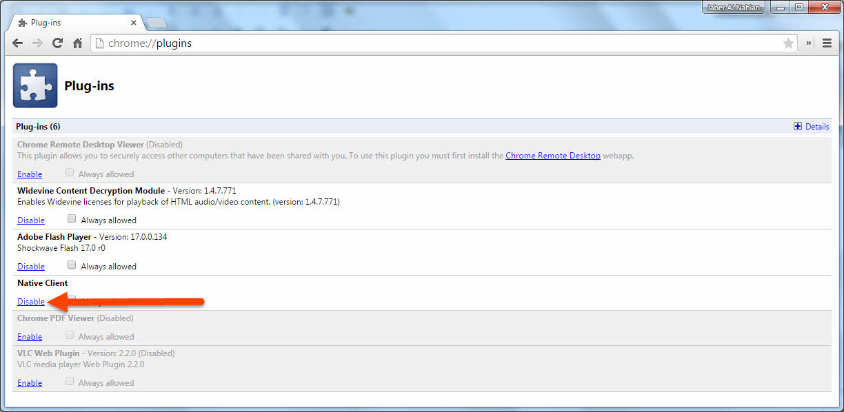The image size is (844, 412).
Task: Check Always allowed for Adobe Flash Player
Action: [x=72, y=264]
